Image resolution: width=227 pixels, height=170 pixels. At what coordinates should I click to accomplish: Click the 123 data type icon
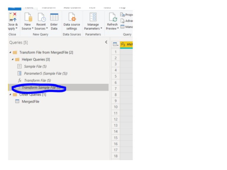123,44
